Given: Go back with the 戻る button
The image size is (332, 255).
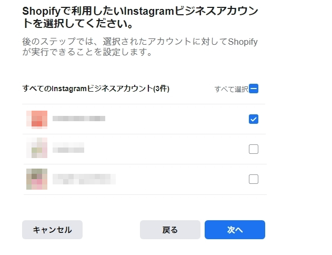Looking at the screenshot, I should (x=170, y=230).
